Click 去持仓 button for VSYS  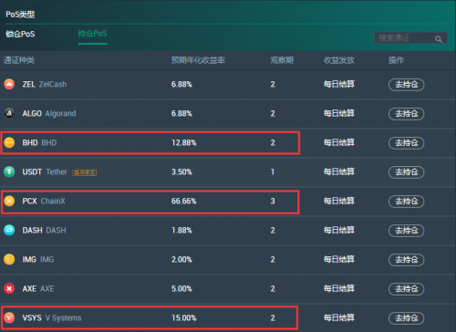point(406,318)
